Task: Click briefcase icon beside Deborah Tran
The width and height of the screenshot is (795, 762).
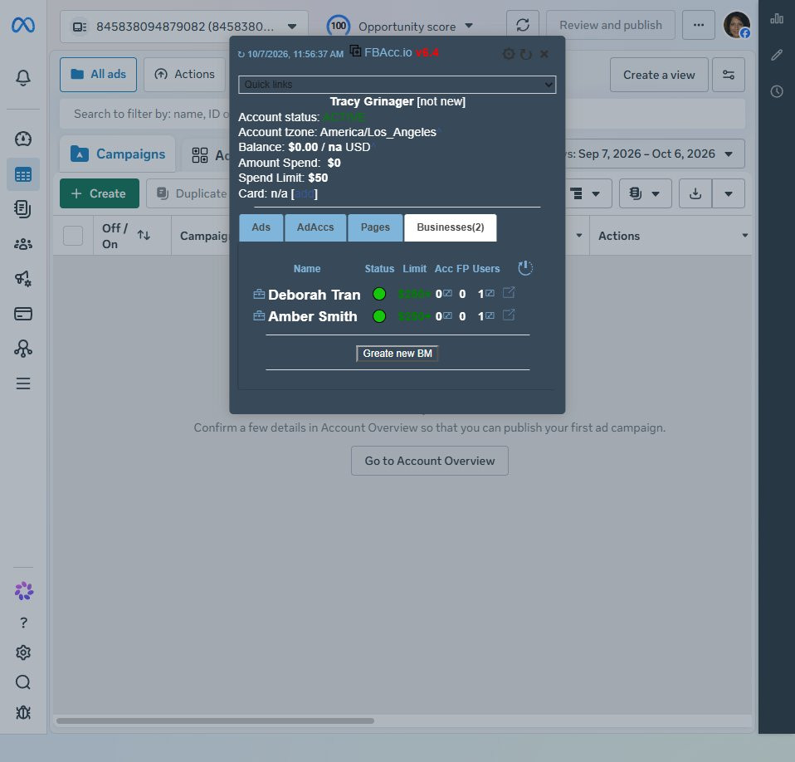Action: (259, 294)
